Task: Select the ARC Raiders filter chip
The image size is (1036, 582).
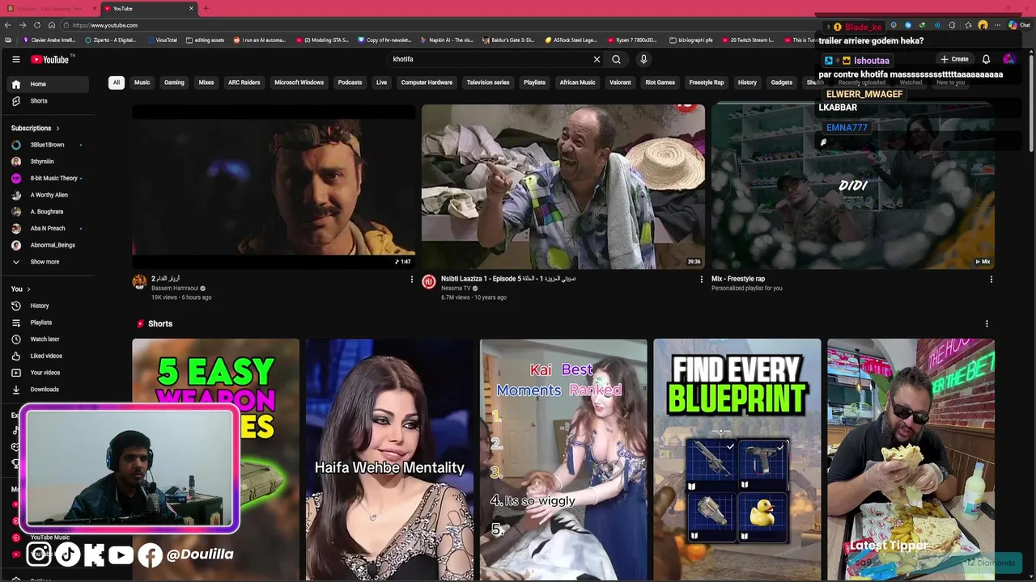Action: [244, 82]
